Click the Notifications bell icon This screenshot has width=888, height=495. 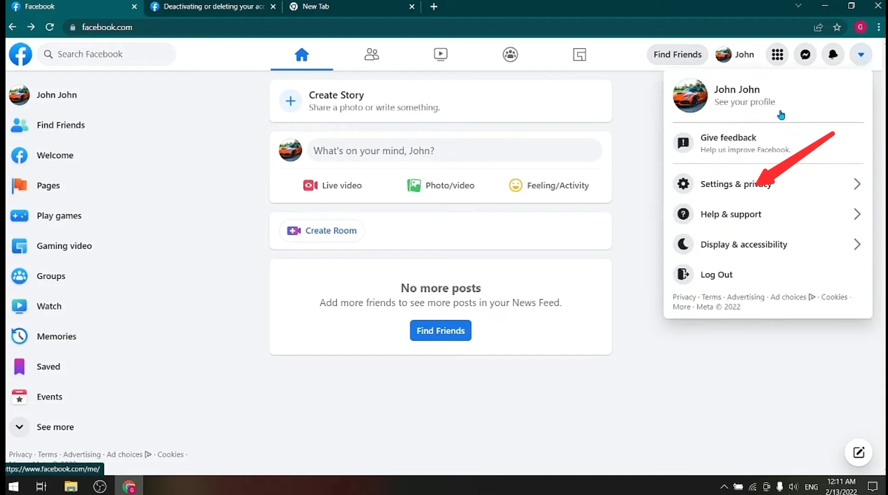[x=833, y=54]
